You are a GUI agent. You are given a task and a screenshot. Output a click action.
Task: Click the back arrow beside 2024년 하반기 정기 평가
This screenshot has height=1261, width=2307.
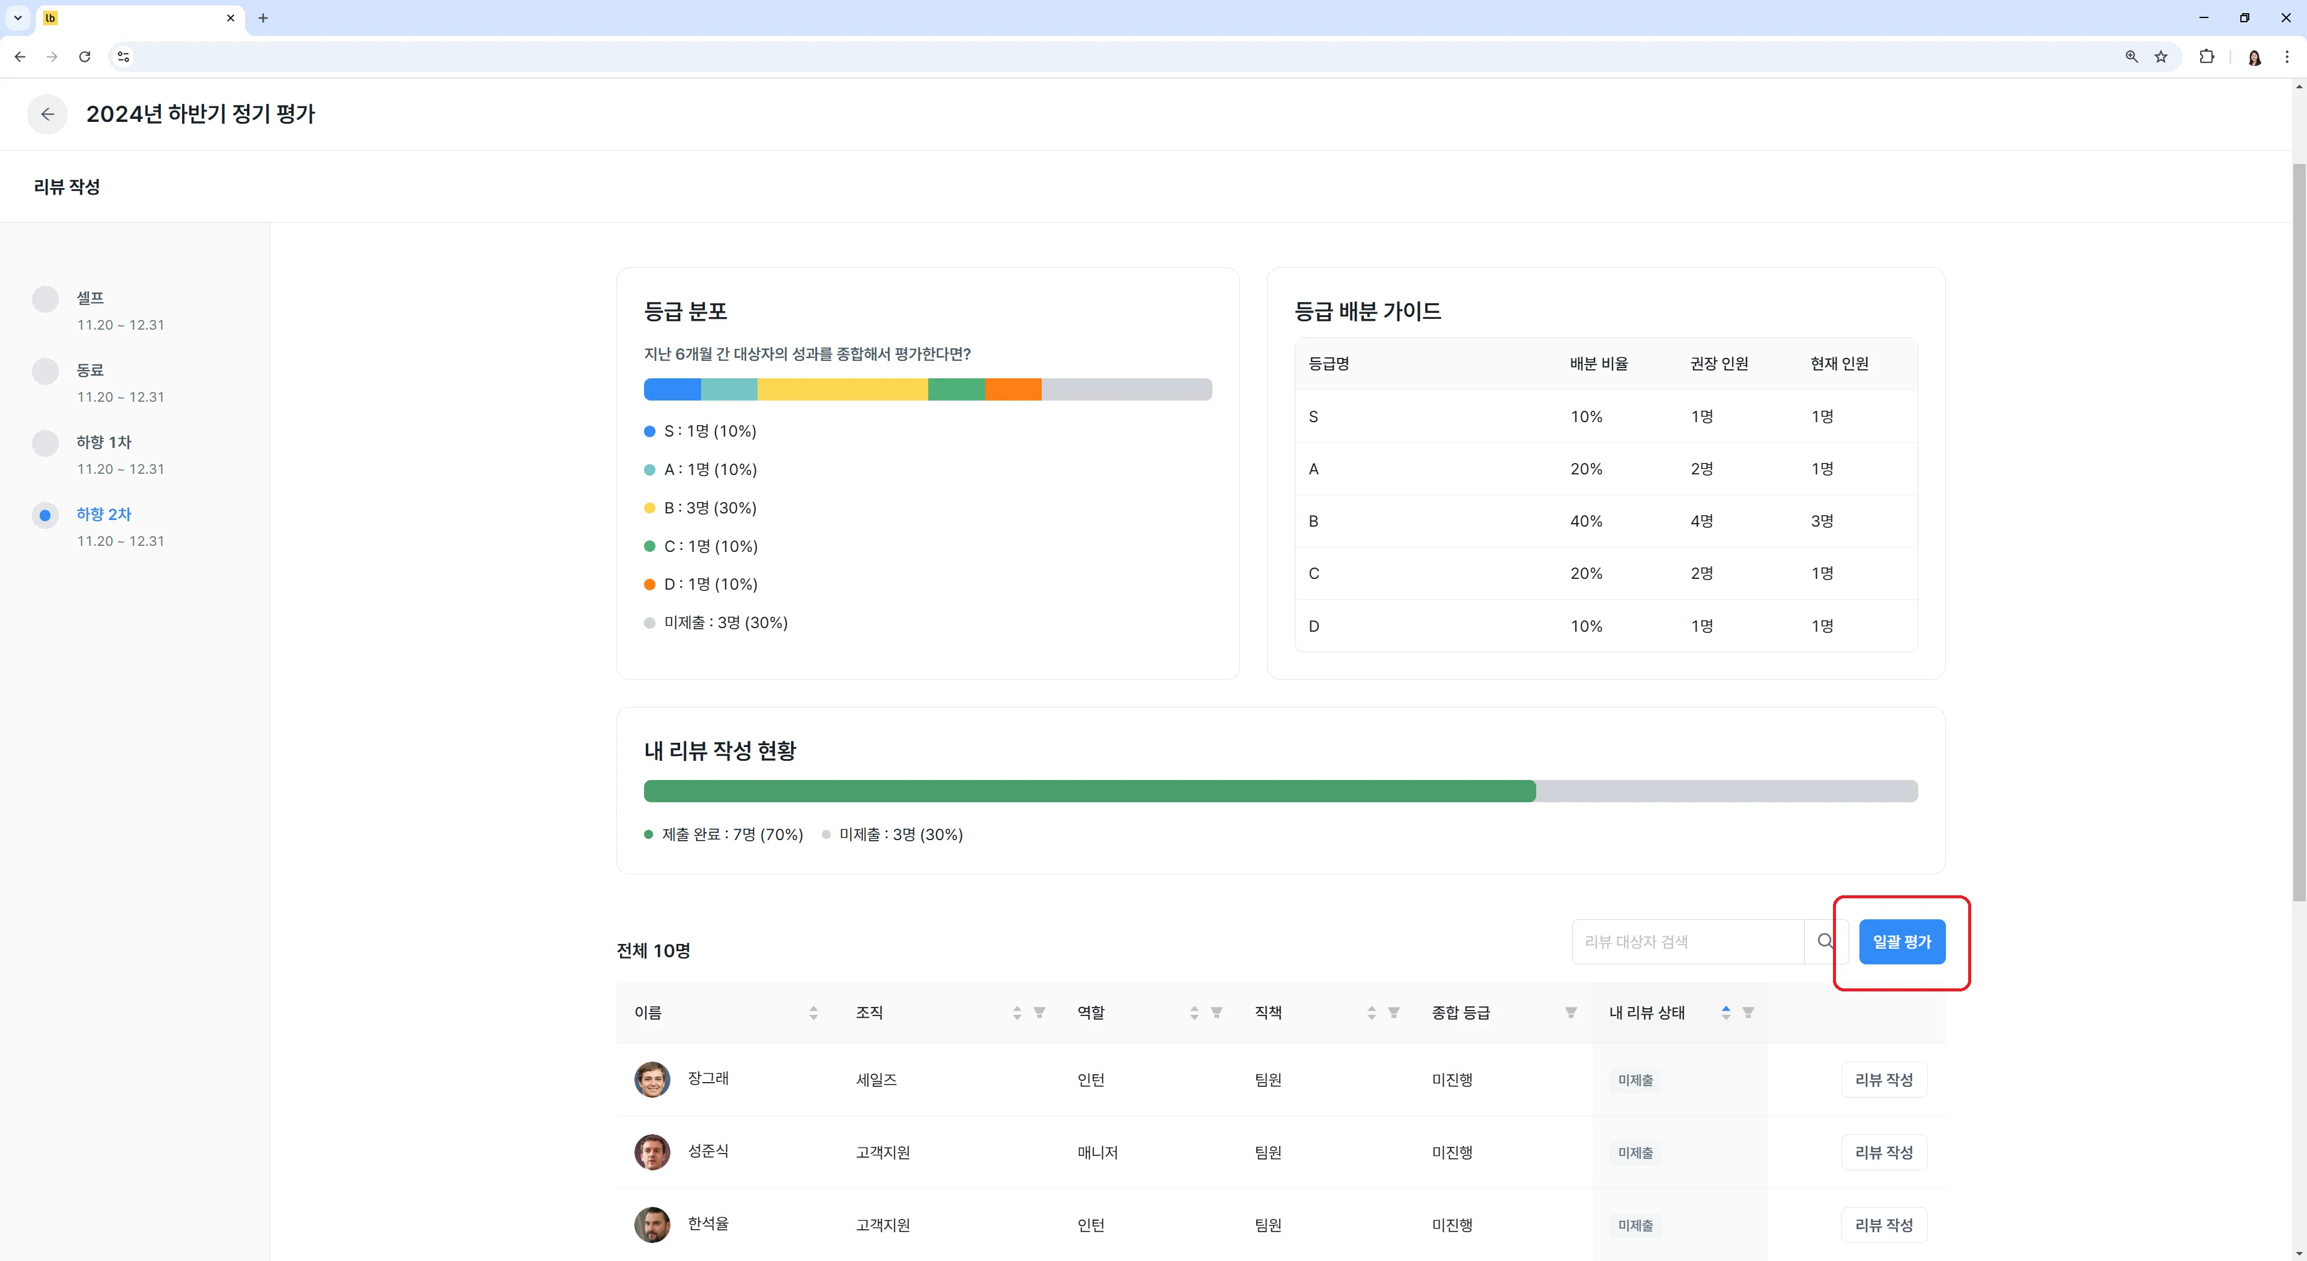pos(47,115)
